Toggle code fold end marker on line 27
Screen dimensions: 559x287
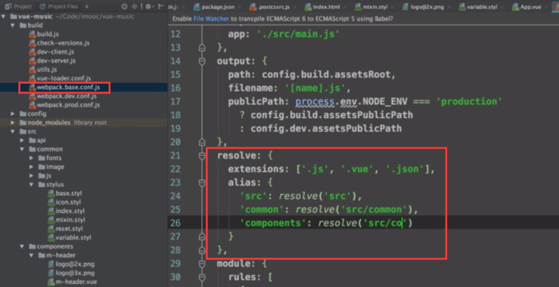coord(202,237)
